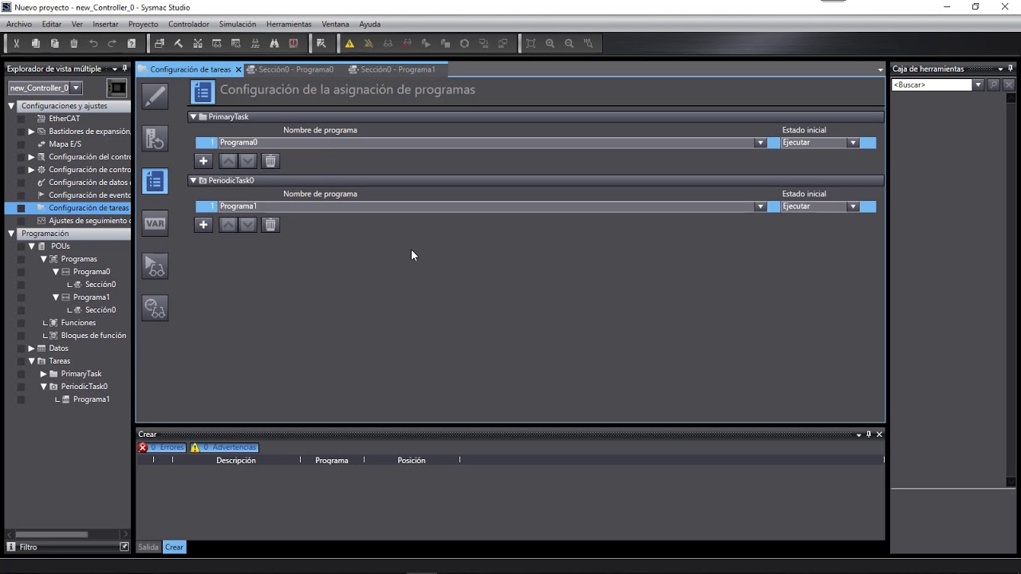1021x574 pixels.
Task: Delete Programa0 row with trash icon under PrimaryTask
Action: [270, 161]
